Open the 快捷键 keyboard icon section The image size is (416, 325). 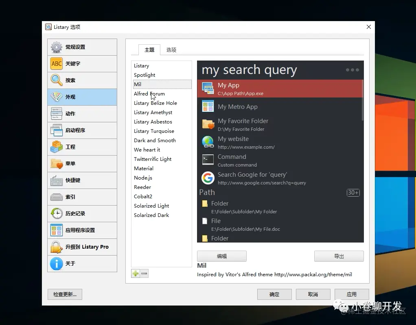pyautogui.click(x=56, y=180)
